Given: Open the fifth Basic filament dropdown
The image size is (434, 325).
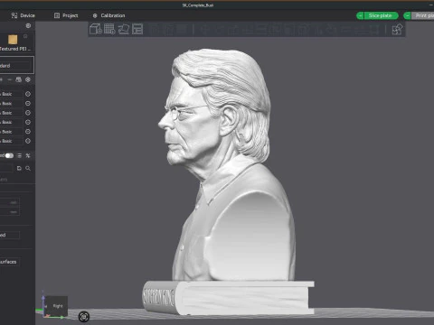Looking at the screenshot, I should (x=11, y=132).
